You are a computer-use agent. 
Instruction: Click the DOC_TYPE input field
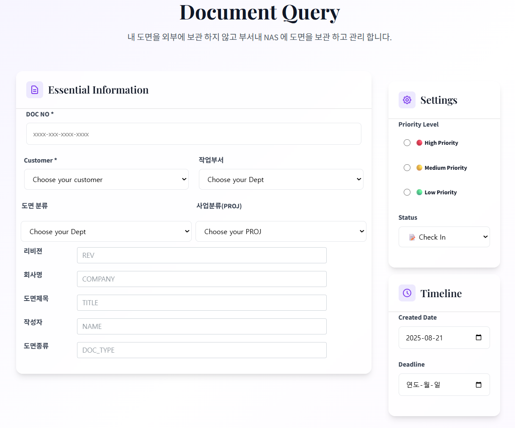tap(201, 350)
